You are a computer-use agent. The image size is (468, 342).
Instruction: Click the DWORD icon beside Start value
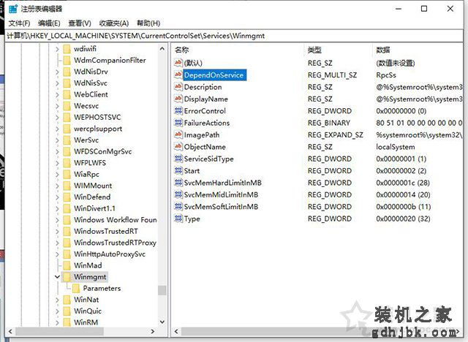point(178,170)
